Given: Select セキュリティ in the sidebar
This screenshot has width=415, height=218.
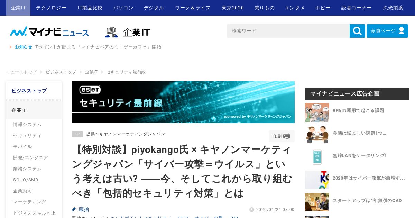Looking at the screenshot, I should click(x=27, y=136).
